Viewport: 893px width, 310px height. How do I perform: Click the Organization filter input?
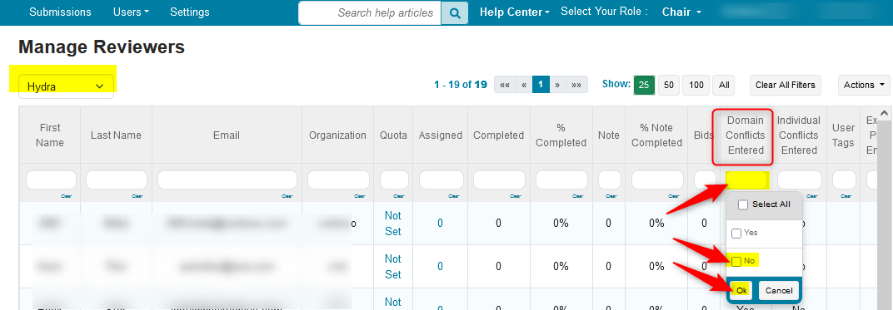[x=337, y=180]
